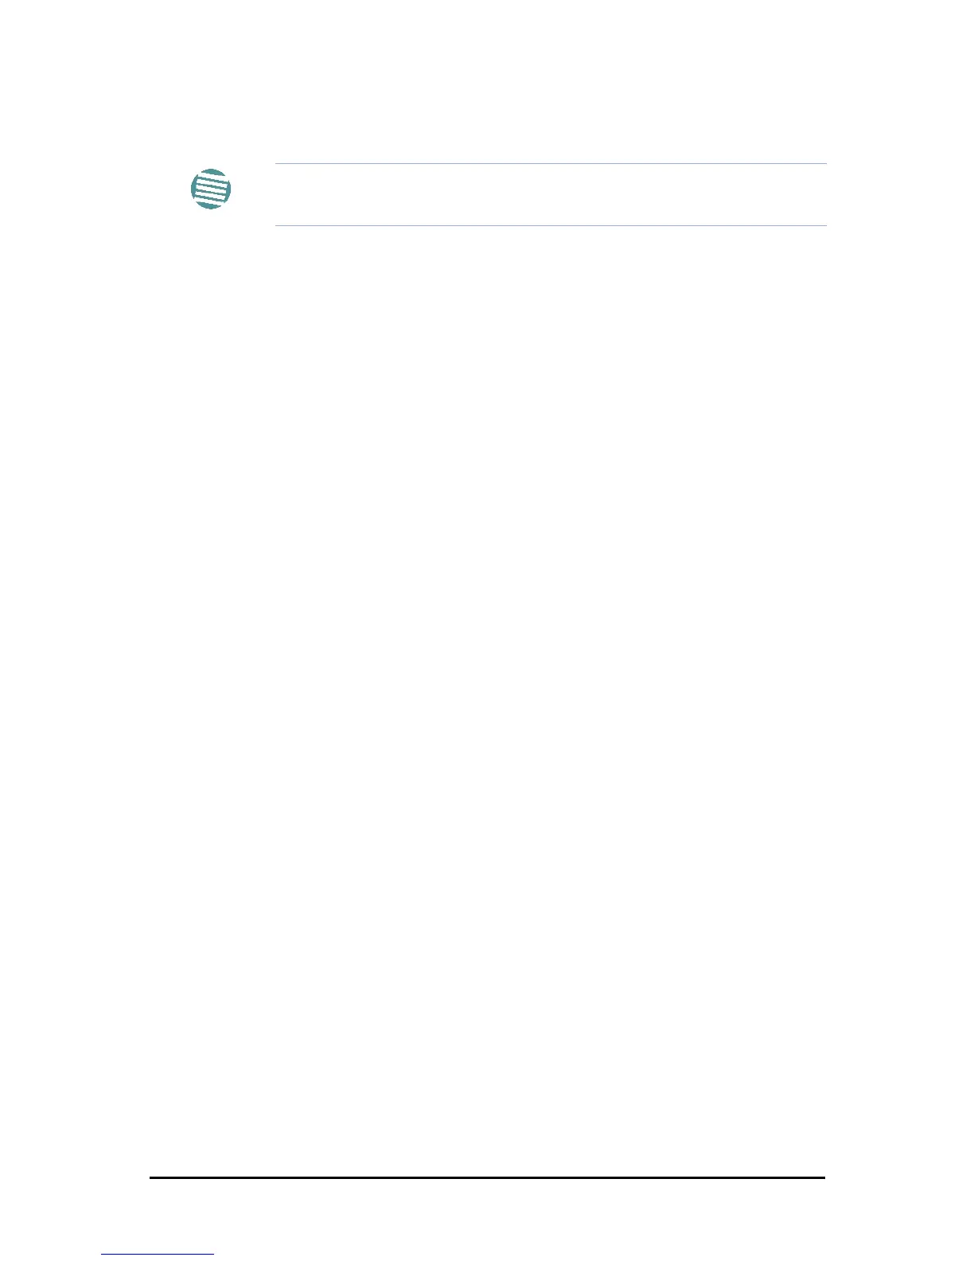Open the footer hyperlink underline
974x1261 pixels.
[x=158, y=1255]
